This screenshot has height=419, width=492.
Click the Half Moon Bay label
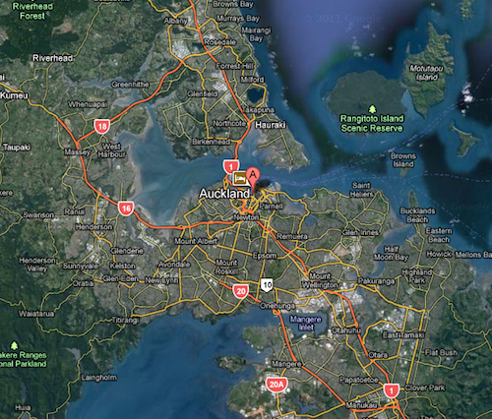391,253
